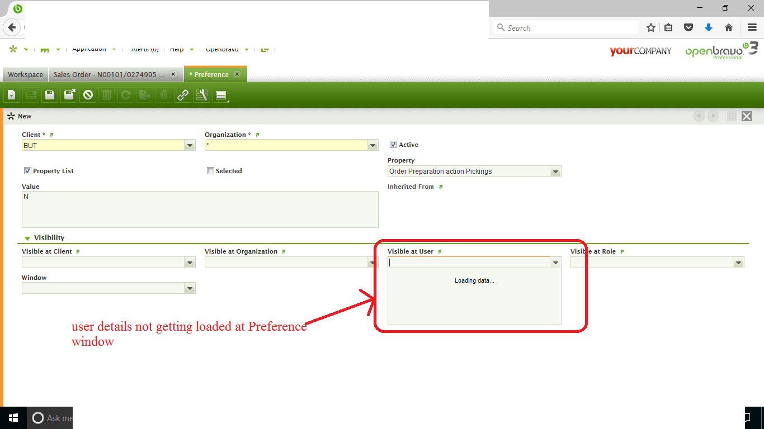Screen dimensions: 764x429
Task: Click the Pocket icon in browser toolbar
Action: pyautogui.click(x=689, y=27)
